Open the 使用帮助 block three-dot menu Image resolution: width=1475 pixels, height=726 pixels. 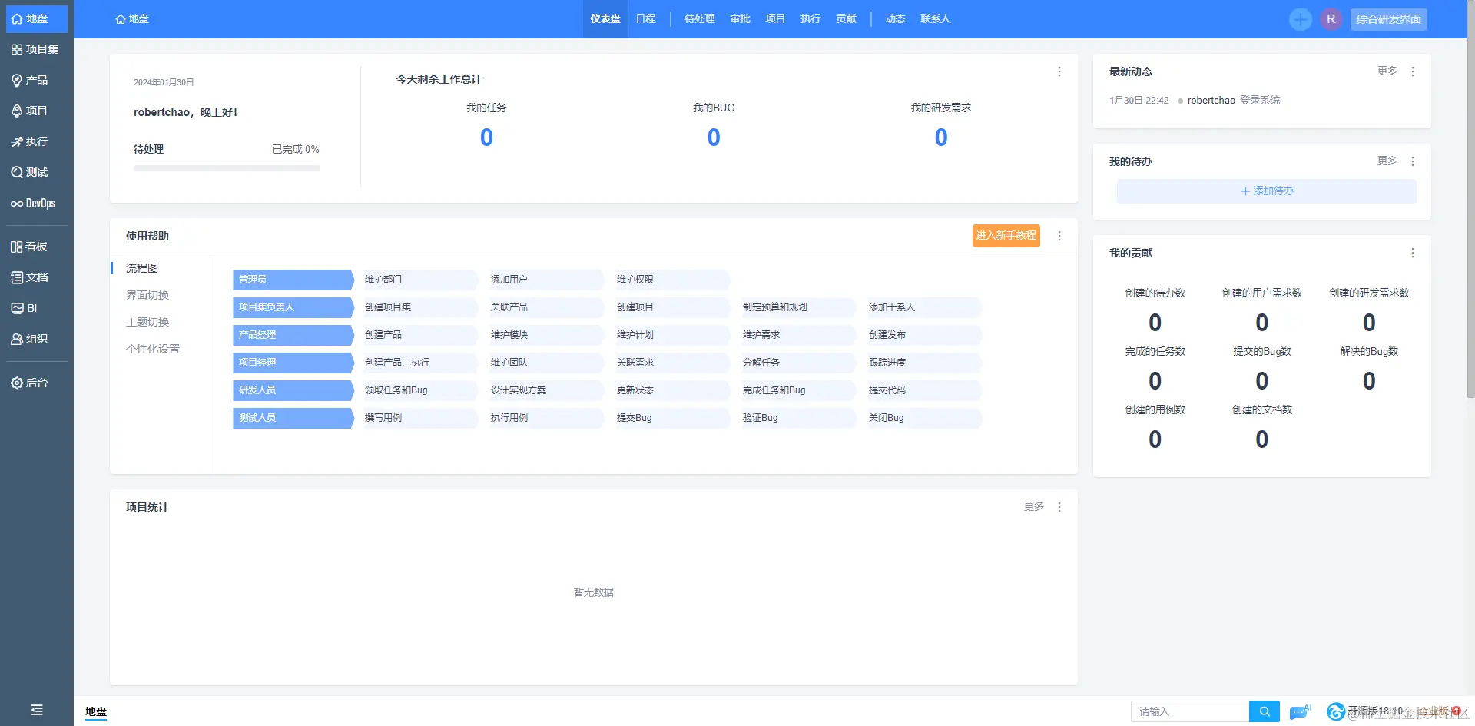pos(1059,236)
